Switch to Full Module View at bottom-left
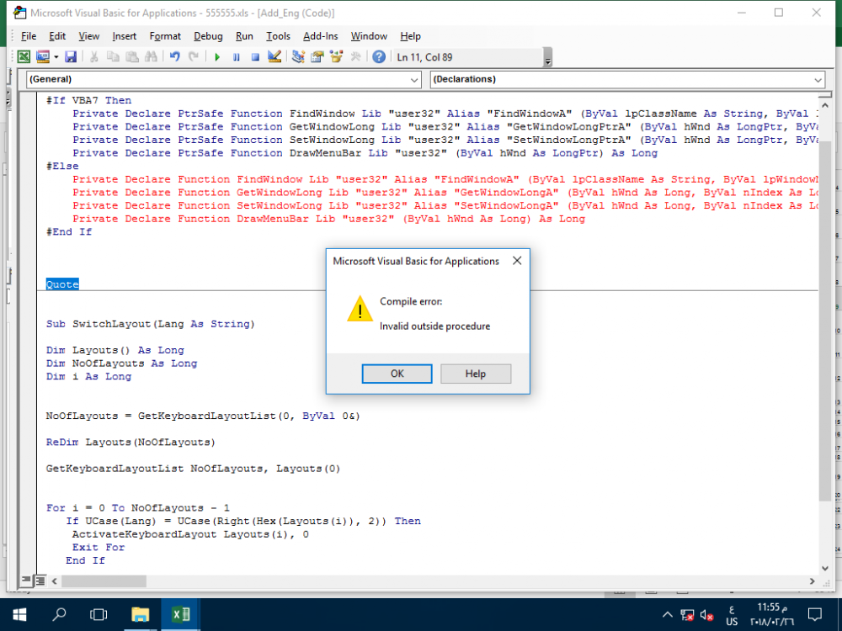842x631 pixels. click(x=39, y=581)
